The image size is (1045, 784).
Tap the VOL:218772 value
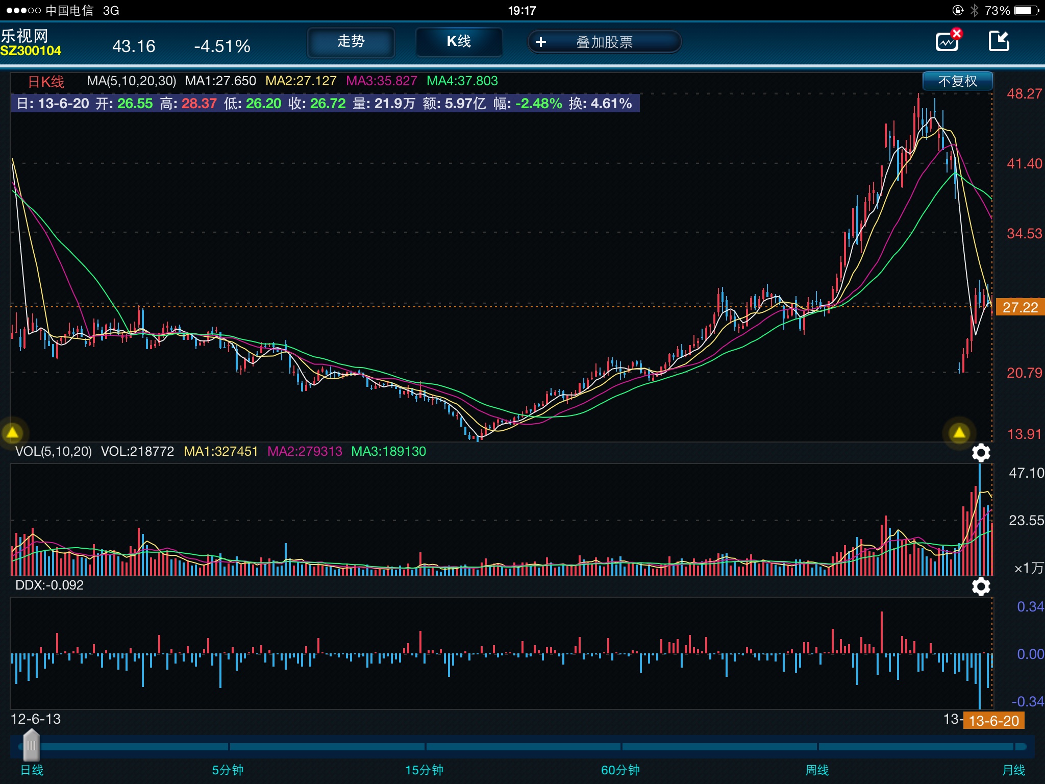pyautogui.click(x=138, y=451)
